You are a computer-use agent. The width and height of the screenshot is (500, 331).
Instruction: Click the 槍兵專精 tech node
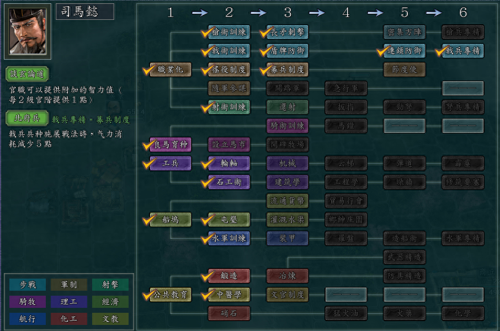(463, 32)
